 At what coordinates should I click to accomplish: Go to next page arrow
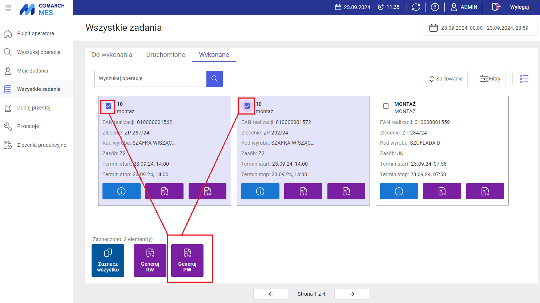(x=352, y=294)
